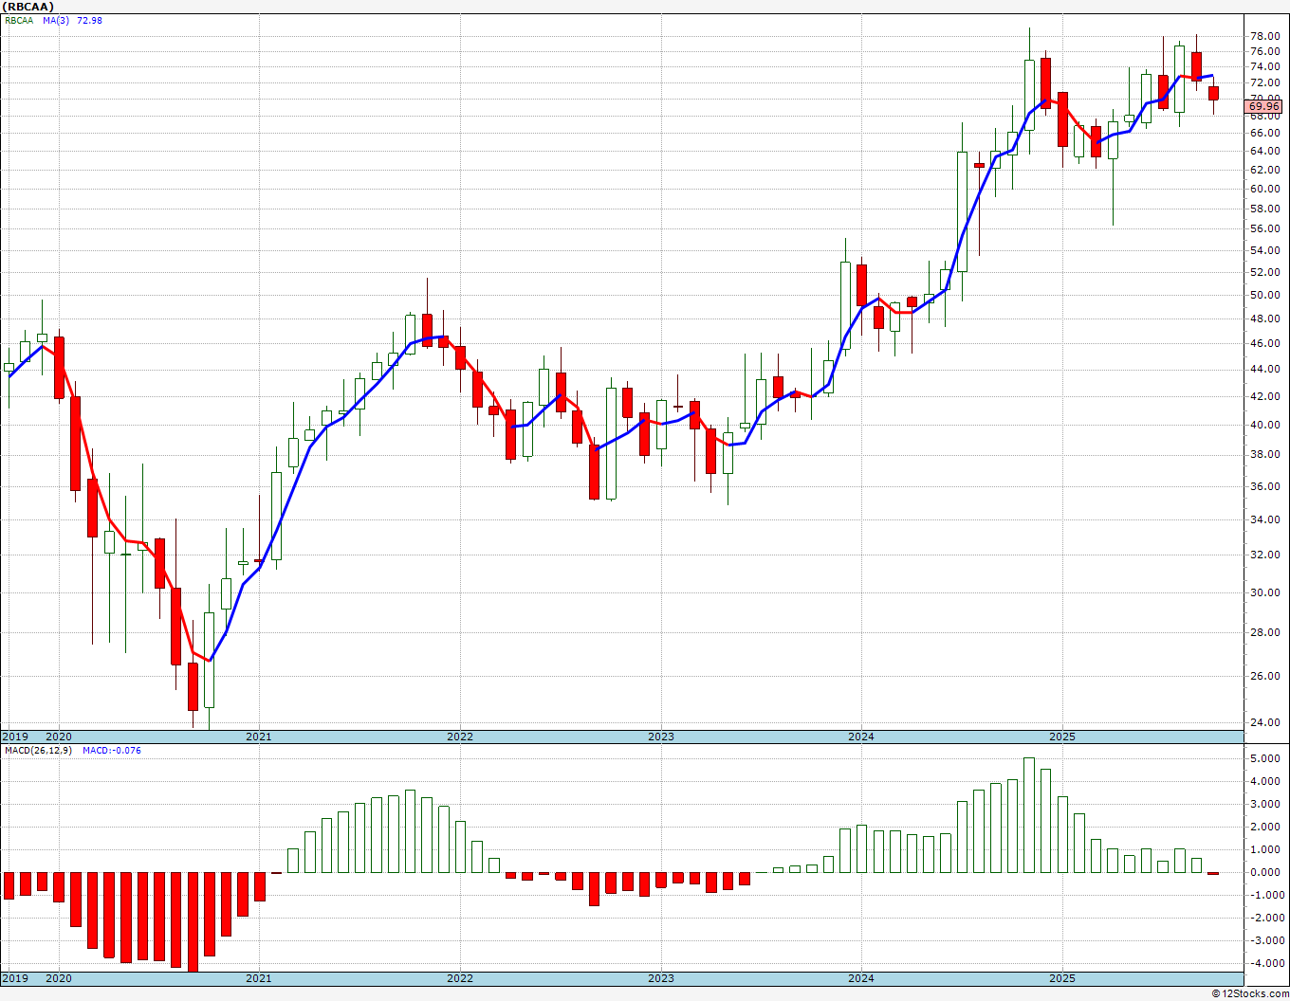Image resolution: width=1290 pixels, height=1001 pixels.
Task: Click the 58.00 price axis label
Action: (x=1265, y=209)
